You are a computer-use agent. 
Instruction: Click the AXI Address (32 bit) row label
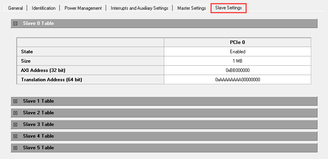coord(43,70)
